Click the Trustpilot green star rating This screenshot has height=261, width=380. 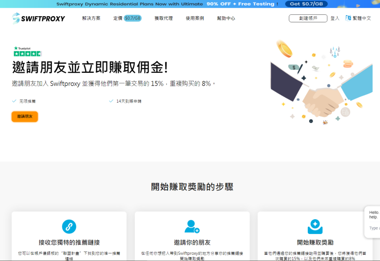(x=28, y=54)
